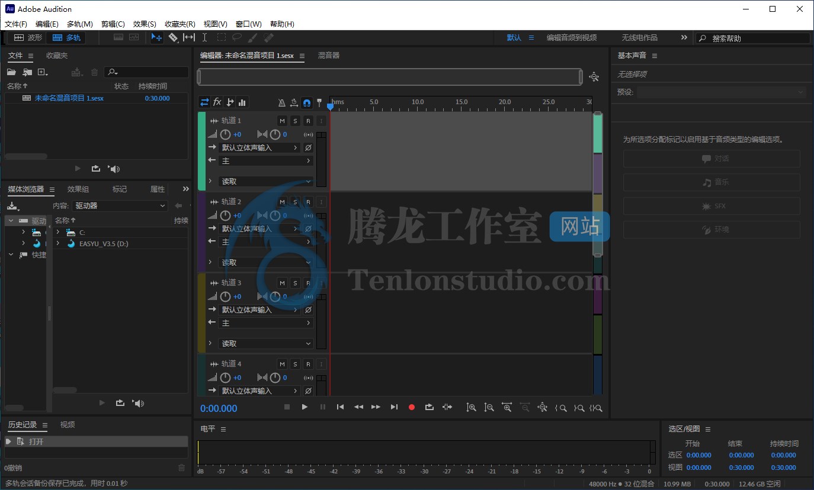Click Track 1 volume knob

tap(226, 134)
